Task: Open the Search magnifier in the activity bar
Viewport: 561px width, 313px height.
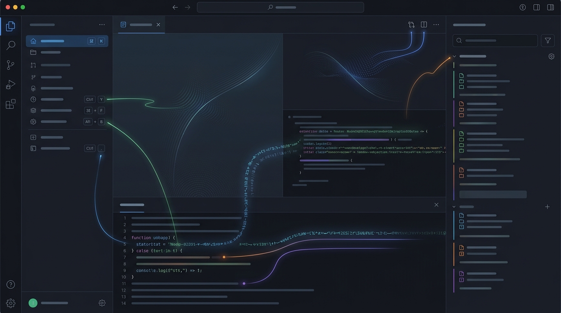Action: 11,45
